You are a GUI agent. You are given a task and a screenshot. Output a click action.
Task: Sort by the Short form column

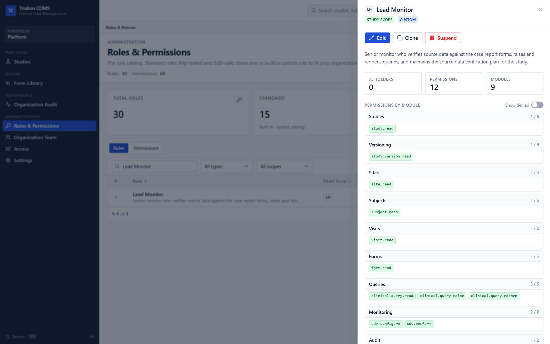coord(337,181)
